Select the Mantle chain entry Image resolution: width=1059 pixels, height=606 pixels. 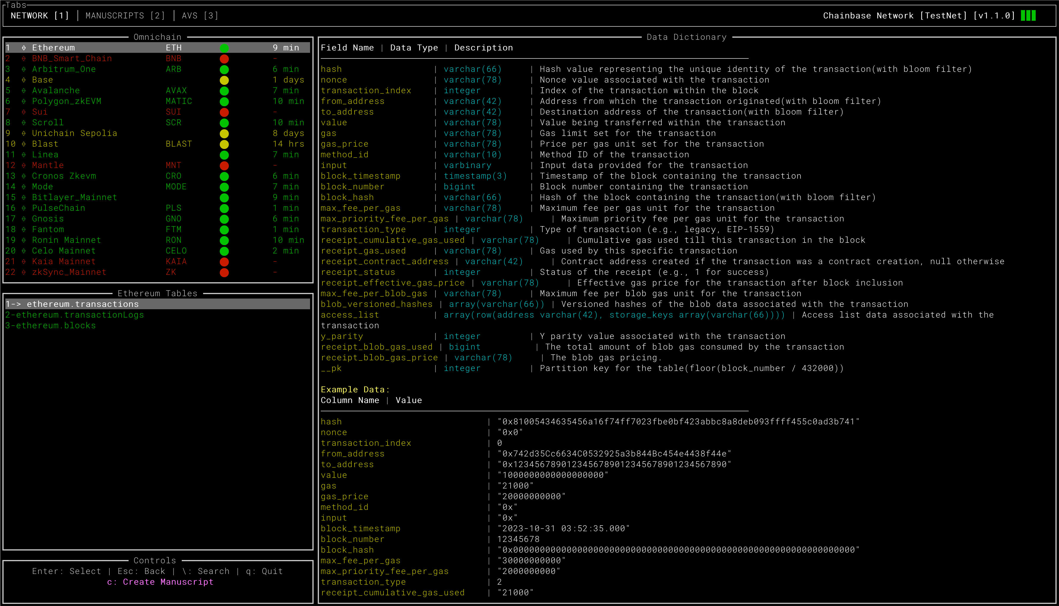[x=157, y=165]
